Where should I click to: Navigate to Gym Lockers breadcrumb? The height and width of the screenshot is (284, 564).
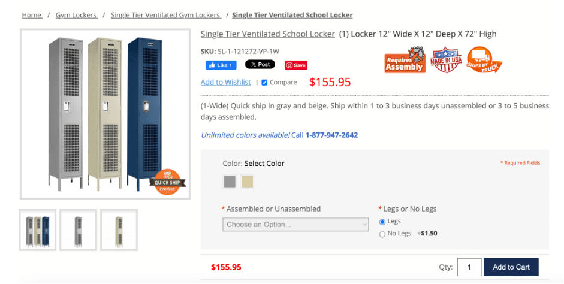76,15
